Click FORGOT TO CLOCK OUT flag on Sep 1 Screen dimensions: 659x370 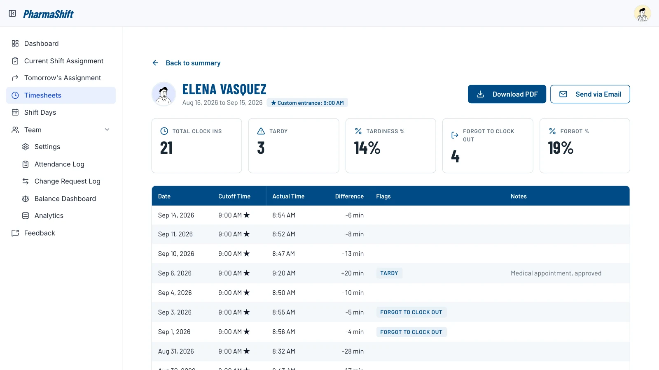[411, 332]
